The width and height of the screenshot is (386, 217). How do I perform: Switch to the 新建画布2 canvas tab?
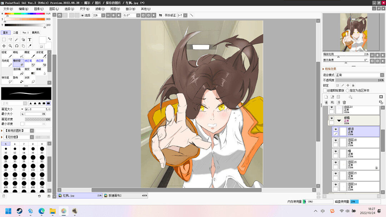tap(125, 196)
